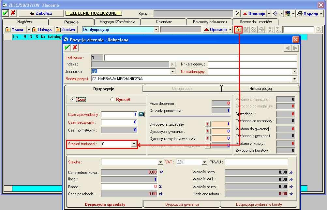327x210 pixels.
Task: Open the Magazyn i Zamówienia tab
Action: [x=117, y=22]
